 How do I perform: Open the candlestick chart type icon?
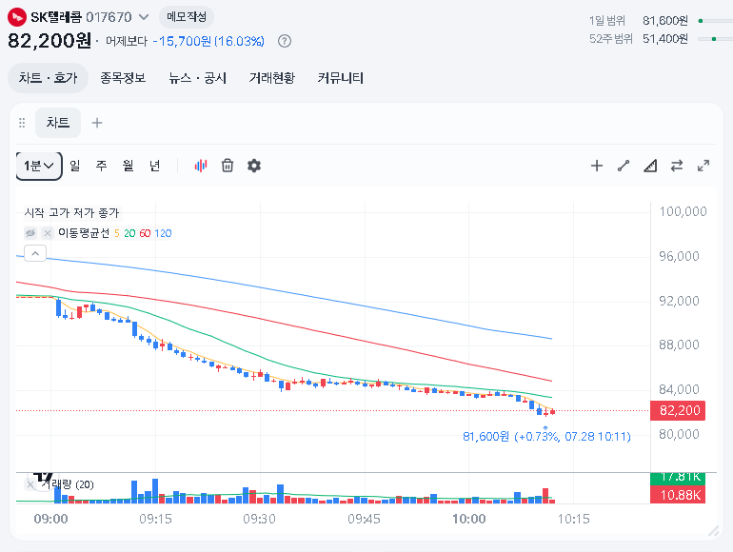point(201,166)
